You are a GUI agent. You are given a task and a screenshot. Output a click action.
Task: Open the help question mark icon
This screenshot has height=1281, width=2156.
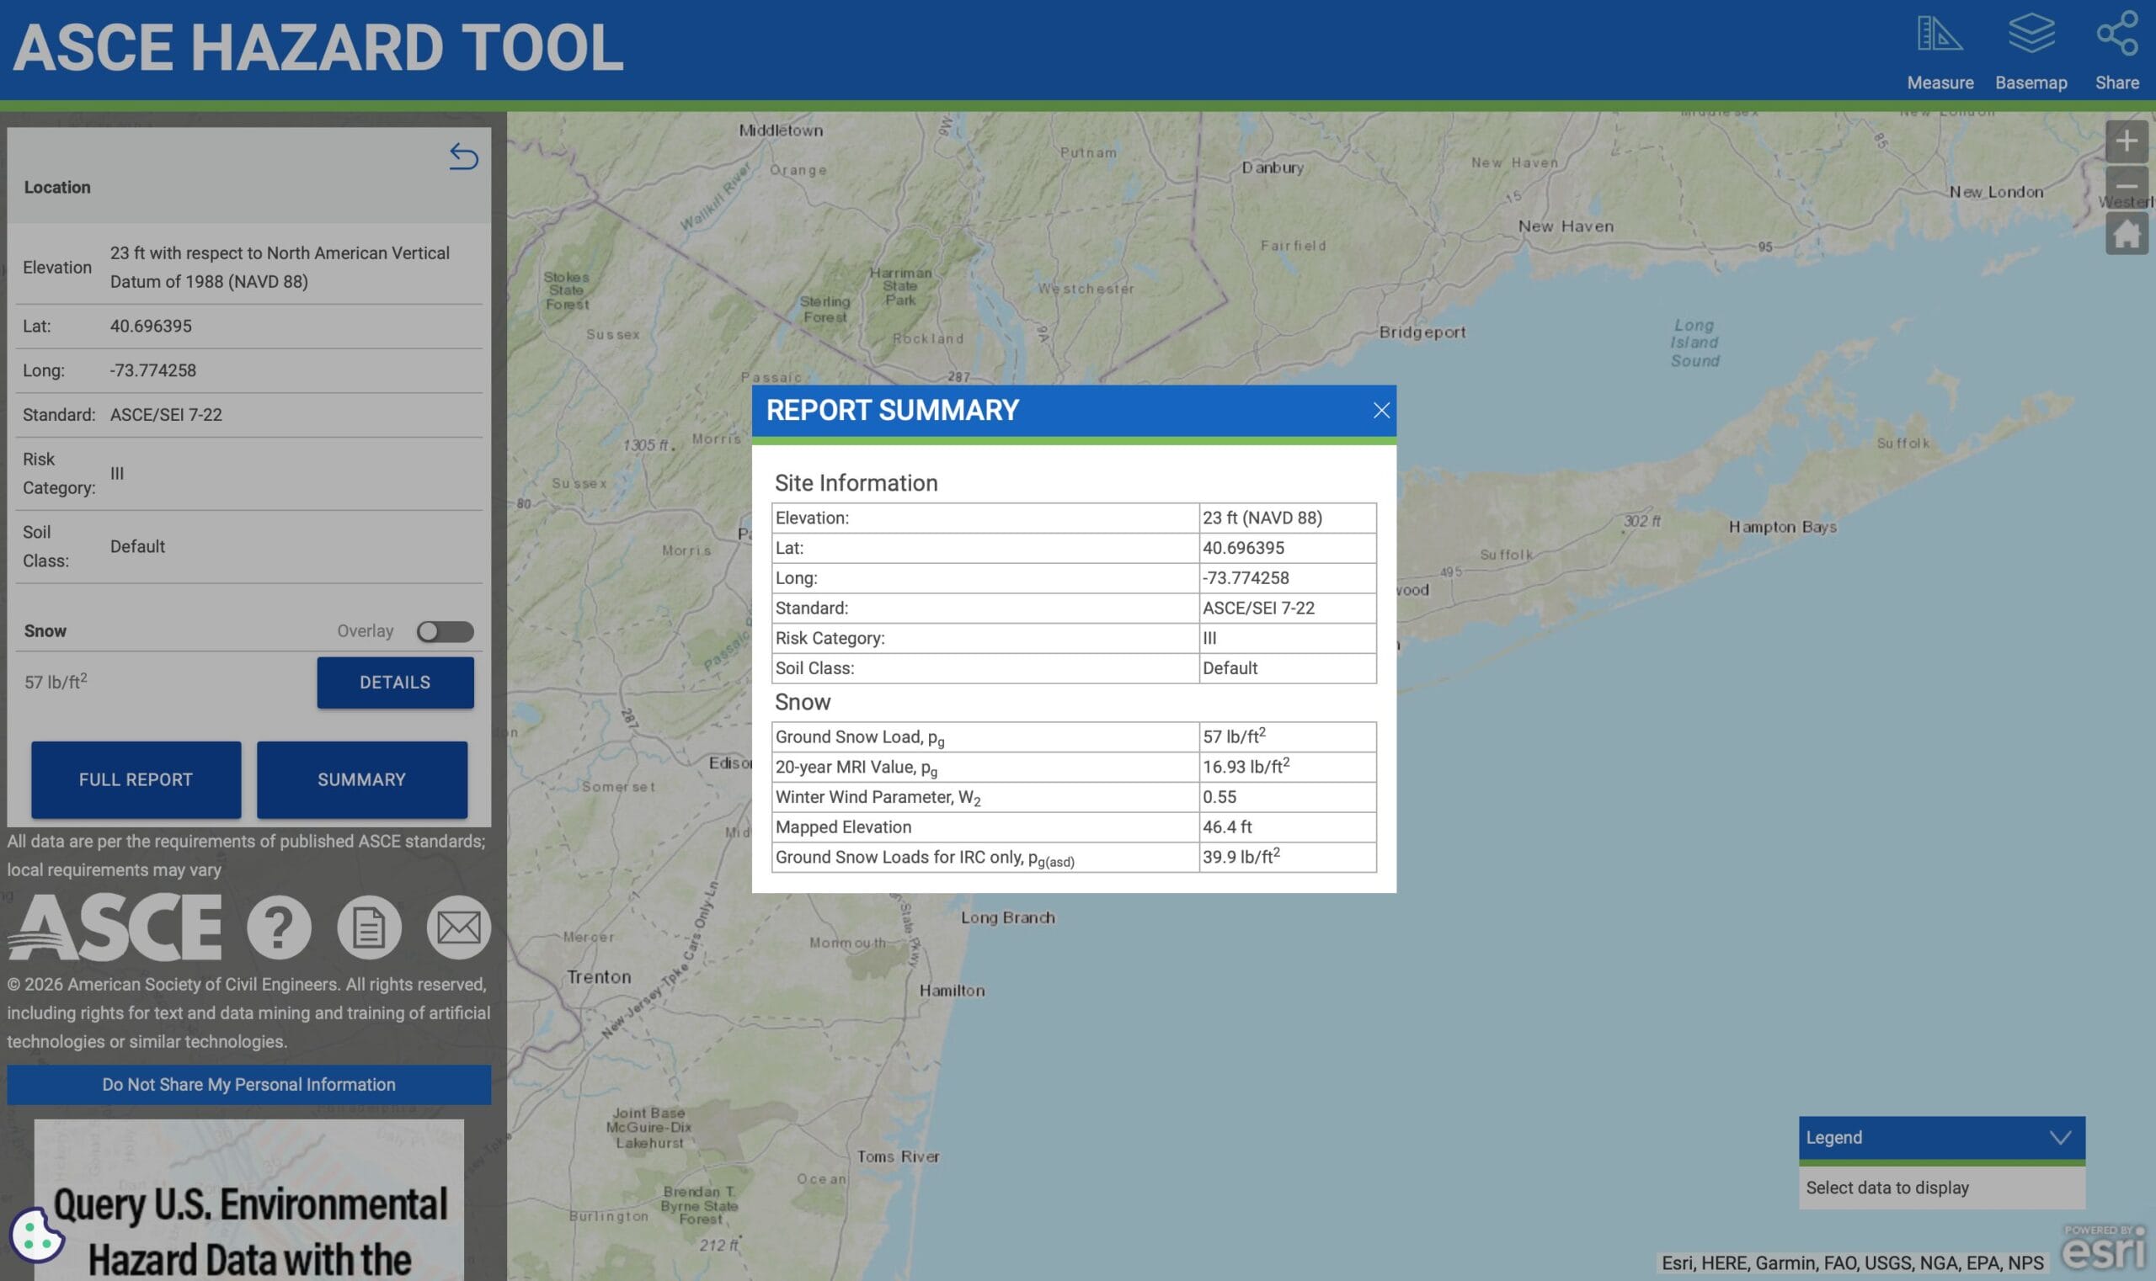pyautogui.click(x=279, y=928)
